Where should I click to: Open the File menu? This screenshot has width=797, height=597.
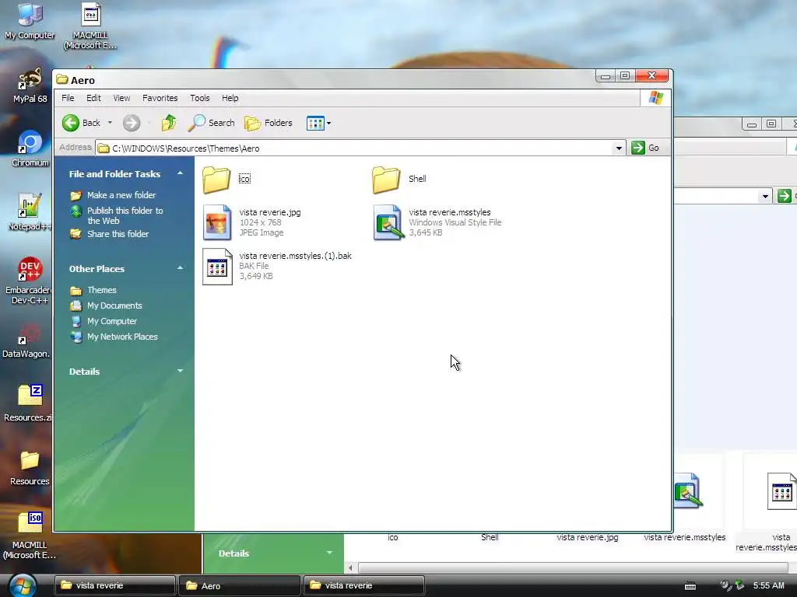[x=68, y=98]
